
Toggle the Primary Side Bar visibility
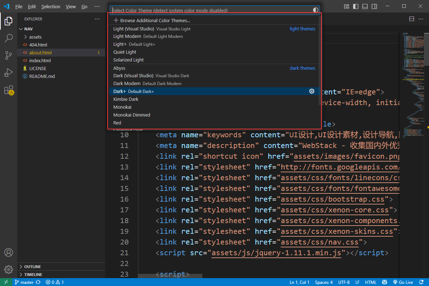tap(355, 6)
